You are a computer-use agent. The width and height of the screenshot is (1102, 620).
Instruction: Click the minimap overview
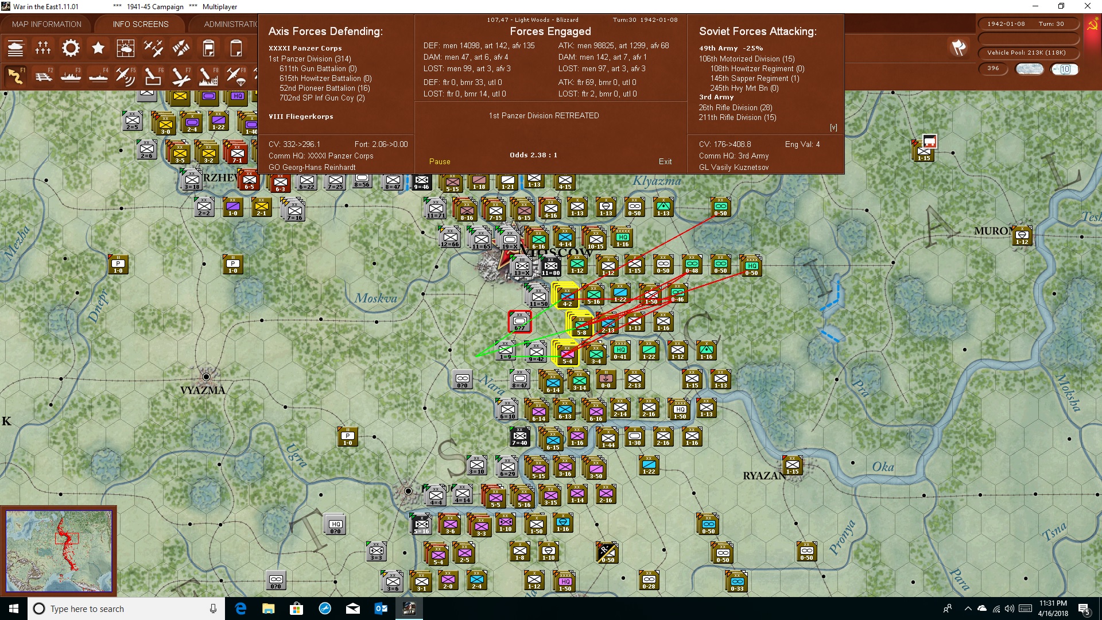[59, 551]
